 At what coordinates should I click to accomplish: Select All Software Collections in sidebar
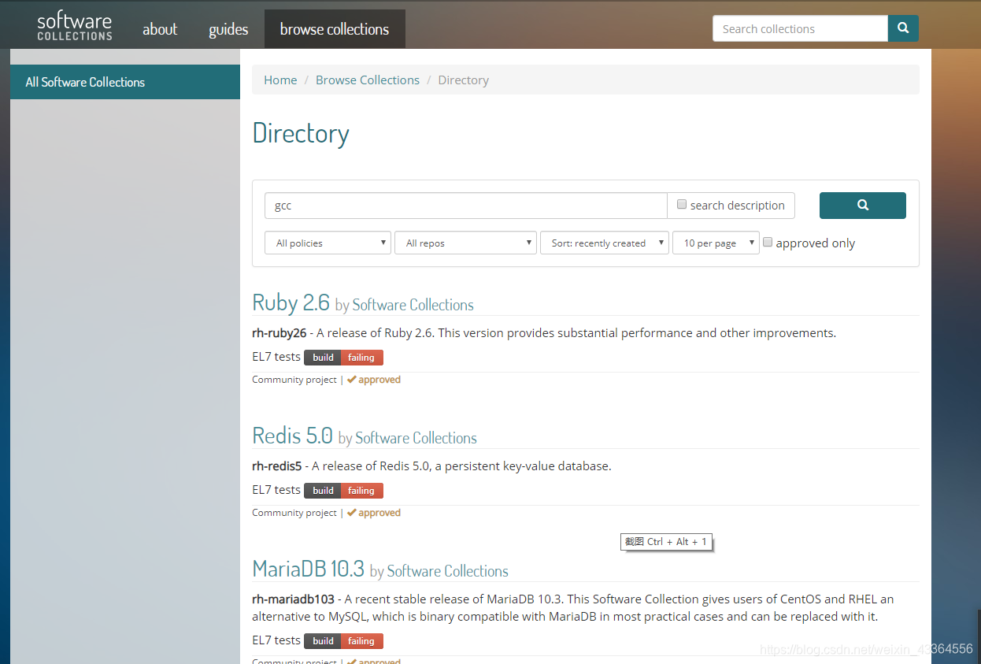(125, 82)
